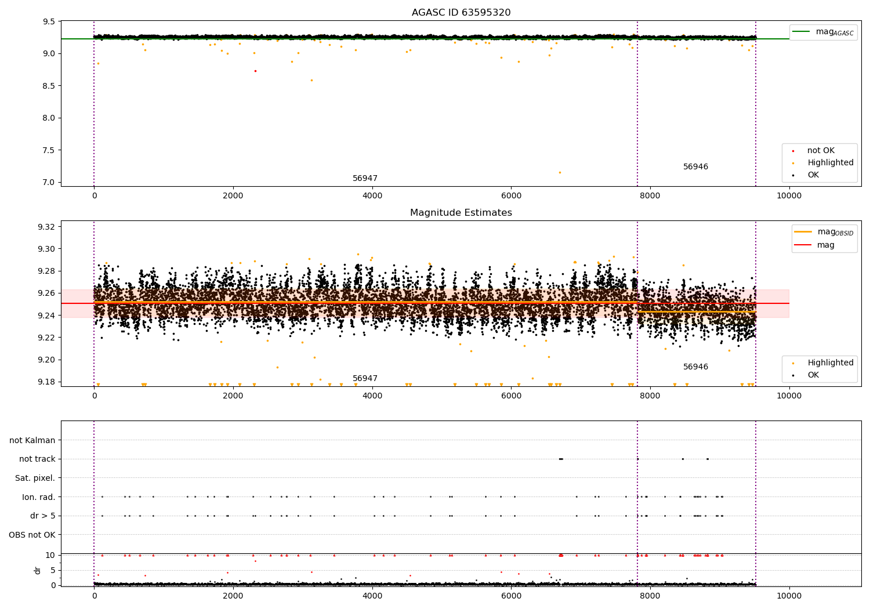Select the y-axis tick '8.5'
Image resolution: width=870 pixels, height=609 pixels.
(x=50, y=86)
